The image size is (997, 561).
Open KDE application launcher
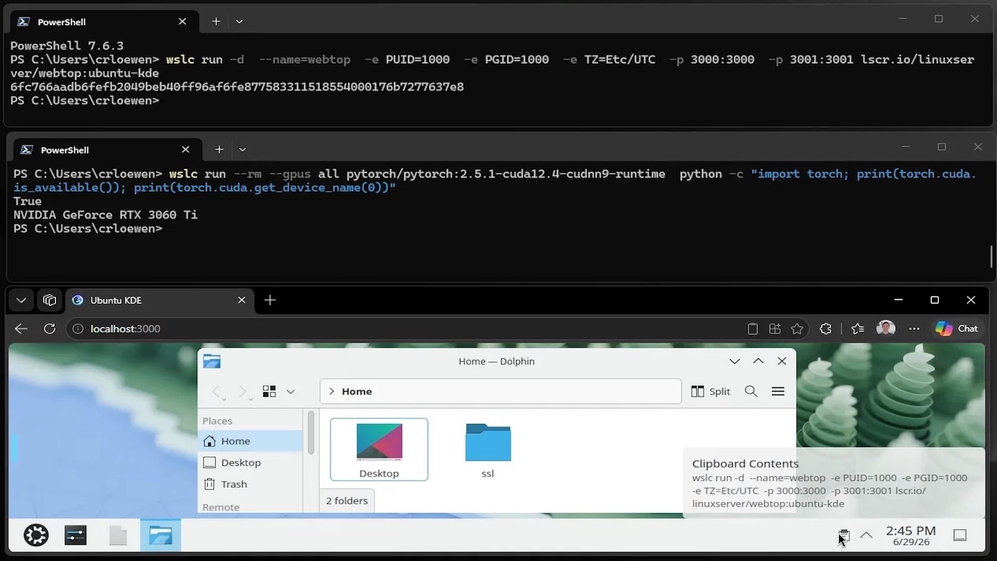tap(36, 535)
